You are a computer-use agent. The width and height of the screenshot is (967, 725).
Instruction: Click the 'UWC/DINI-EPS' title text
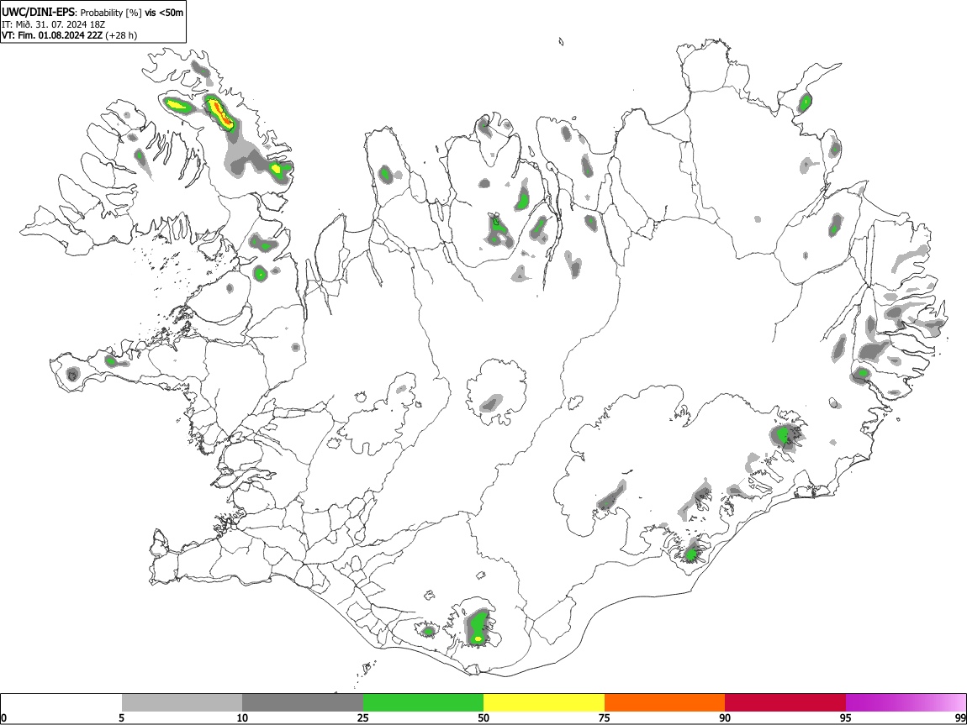[x=39, y=13]
